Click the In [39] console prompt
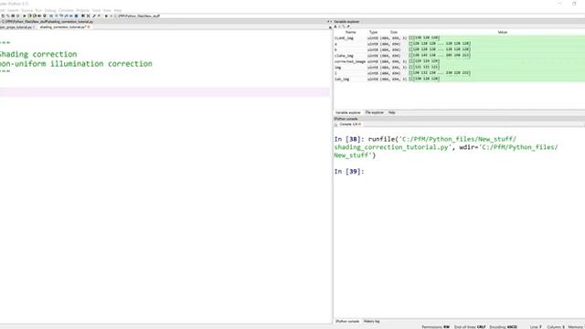Screen dimensions: 585x329 349,172
